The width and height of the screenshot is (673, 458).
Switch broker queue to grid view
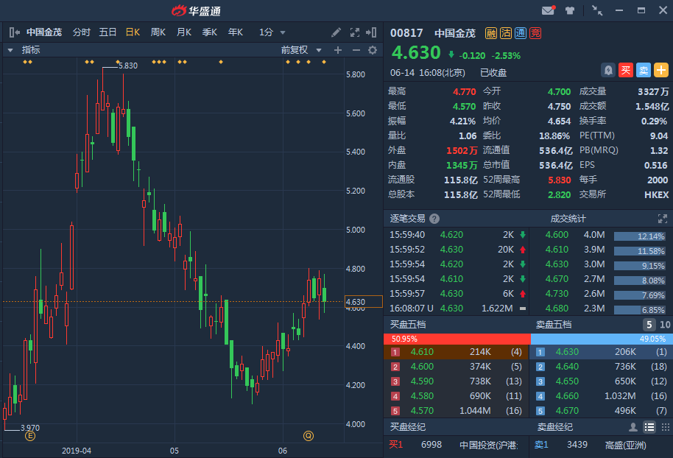tap(666, 427)
